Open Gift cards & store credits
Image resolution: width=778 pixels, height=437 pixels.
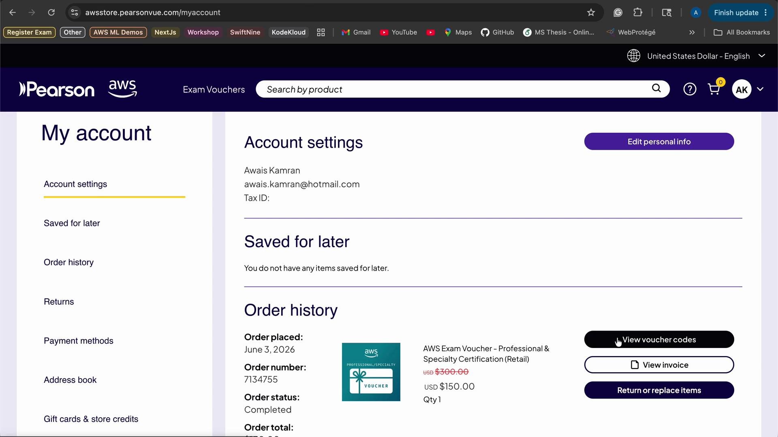point(91,419)
